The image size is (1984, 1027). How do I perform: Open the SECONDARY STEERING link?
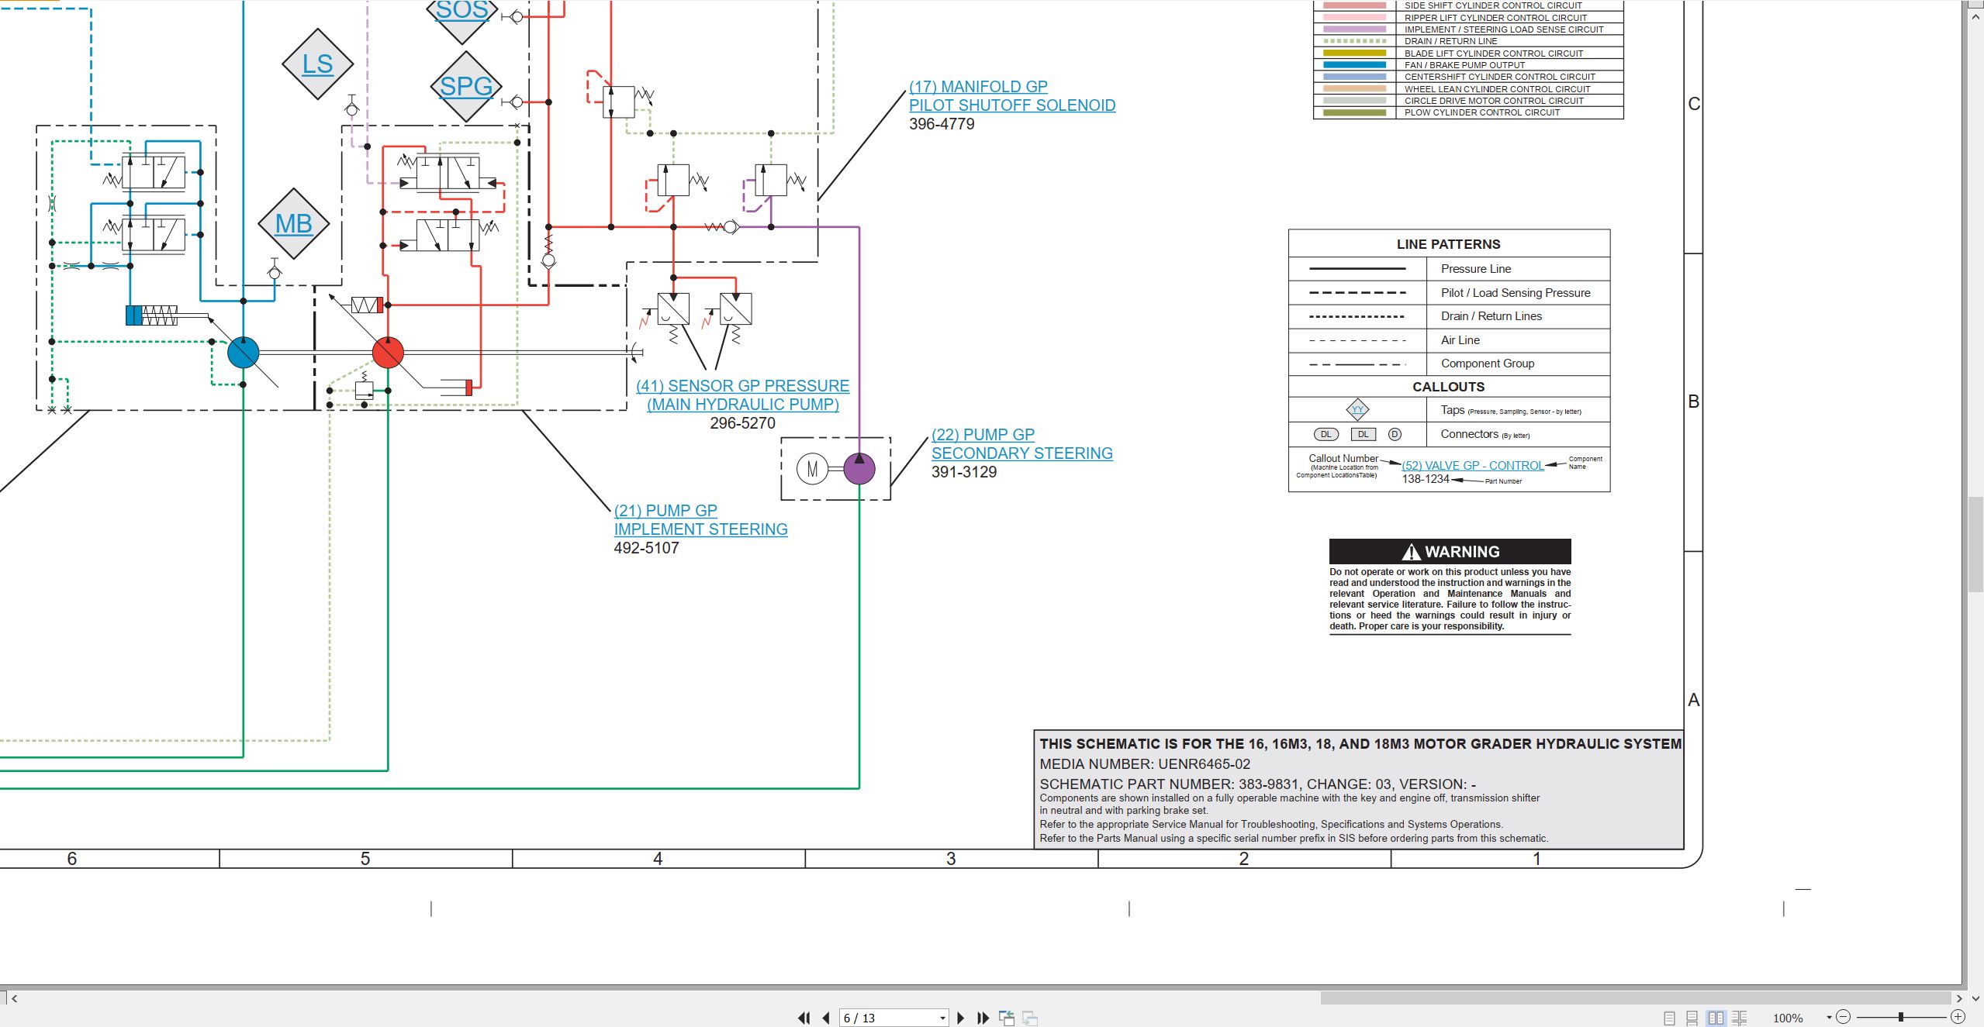click(x=1022, y=453)
